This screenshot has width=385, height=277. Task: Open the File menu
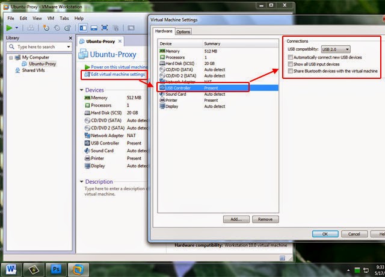(11, 19)
